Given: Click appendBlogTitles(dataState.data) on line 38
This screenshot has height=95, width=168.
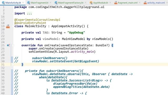Looking at the screenshot, I should point(81,87).
